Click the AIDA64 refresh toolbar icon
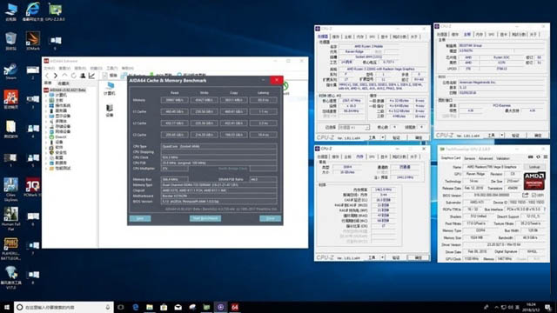Image resolution: width=557 pixels, height=313 pixels. click(x=73, y=76)
